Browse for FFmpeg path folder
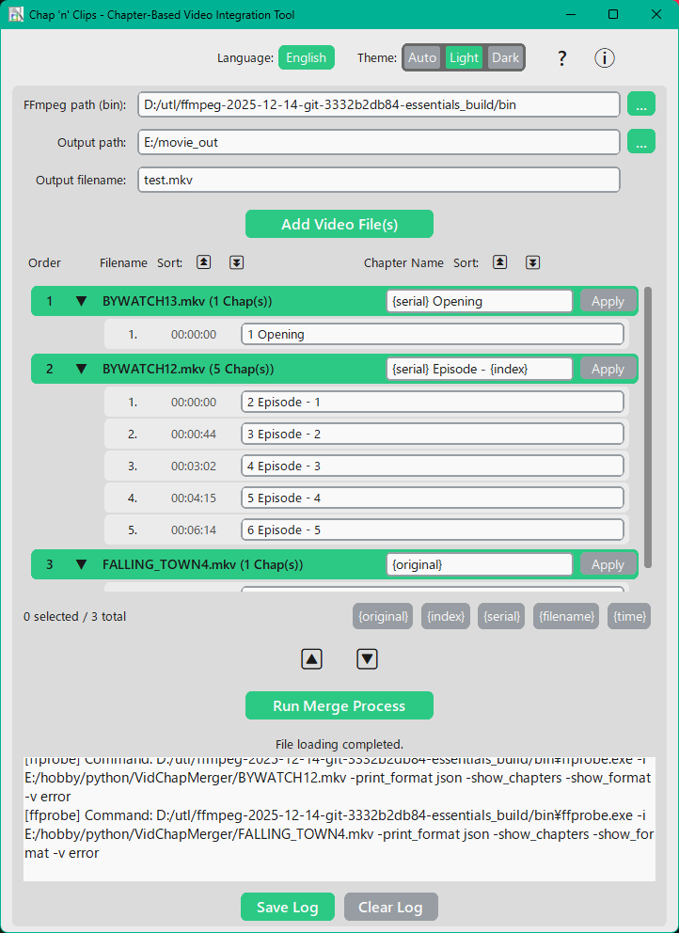Screen dimensions: 679x933 (x=641, y=104)
